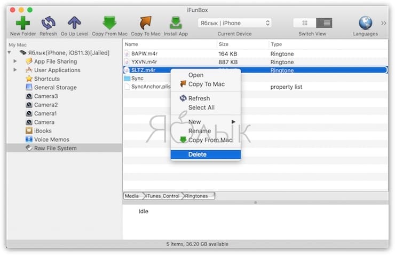Screen dimensions: 395x255
Task: Click the Copy From Mac green arrow
Action: point(109,23)
